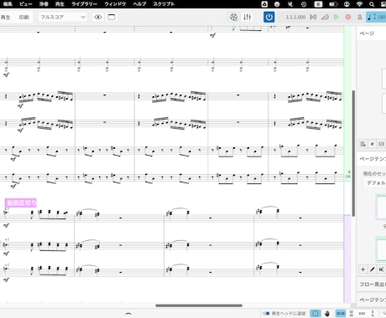Click the tempo mode quarter-note button
The image size is (386, 318).
(x=369, y=17)
